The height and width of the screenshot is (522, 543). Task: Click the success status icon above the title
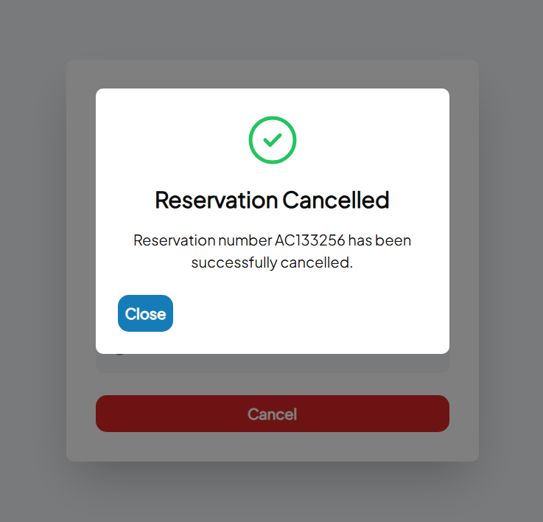tap(272, 140)
